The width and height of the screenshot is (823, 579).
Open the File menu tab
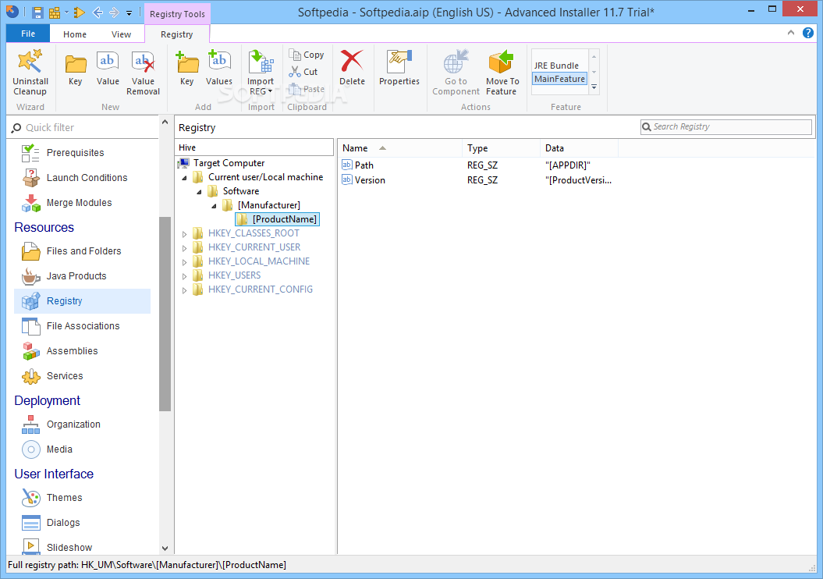(x=28, y=34)
